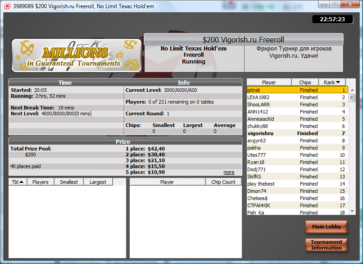Select player avgyr63 row
This screenshot has height=264, width=363.
coord(297,141)
